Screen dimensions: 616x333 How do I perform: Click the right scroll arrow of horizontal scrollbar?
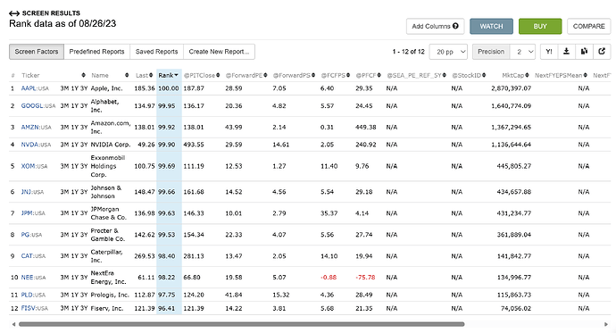point(605,324)
